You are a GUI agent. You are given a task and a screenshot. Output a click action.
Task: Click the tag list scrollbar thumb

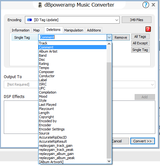coord(109,111)
